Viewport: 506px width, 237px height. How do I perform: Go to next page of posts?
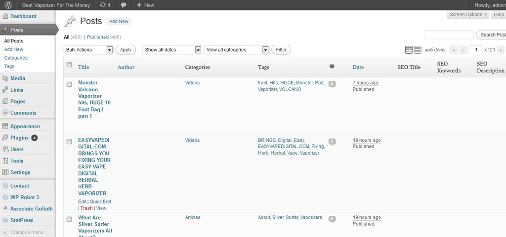(501, 50)
